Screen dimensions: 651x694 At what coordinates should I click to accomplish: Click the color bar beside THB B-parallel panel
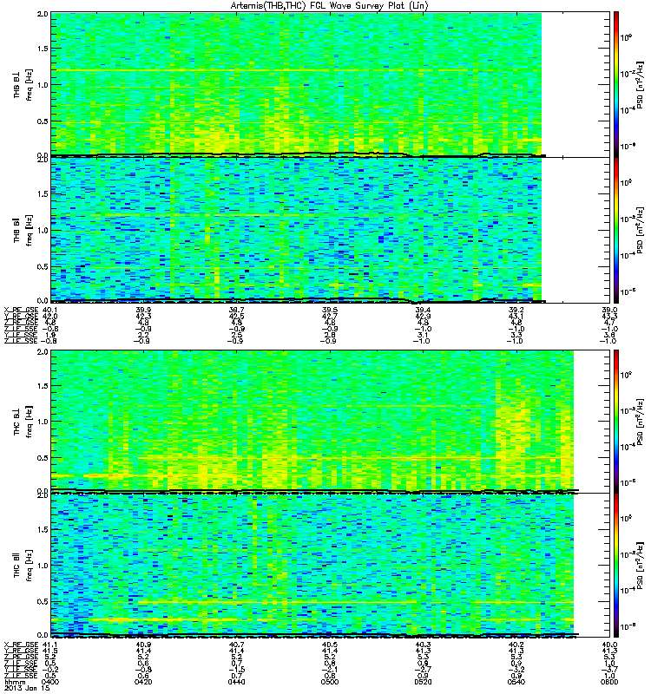coord(616,230)
